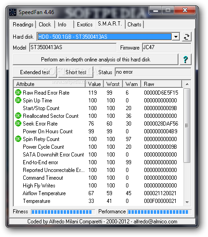Image resolution: width=208 pixels, height=237 pixels.
Task: Sort by the Worst column header
Action: pos(113,84)
